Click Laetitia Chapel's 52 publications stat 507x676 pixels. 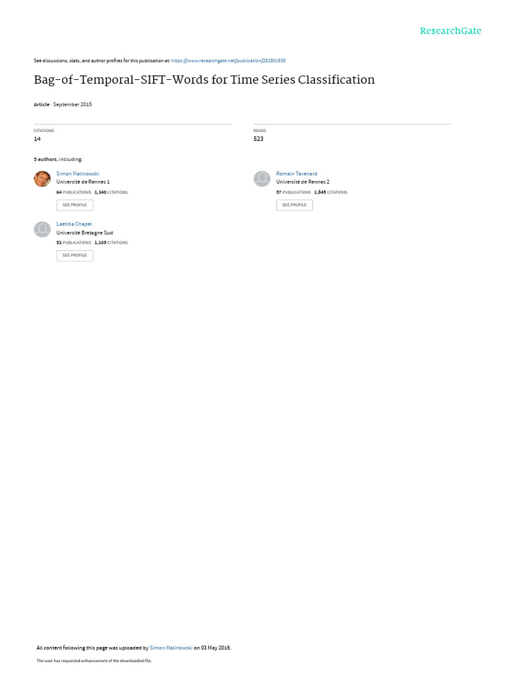74,243
